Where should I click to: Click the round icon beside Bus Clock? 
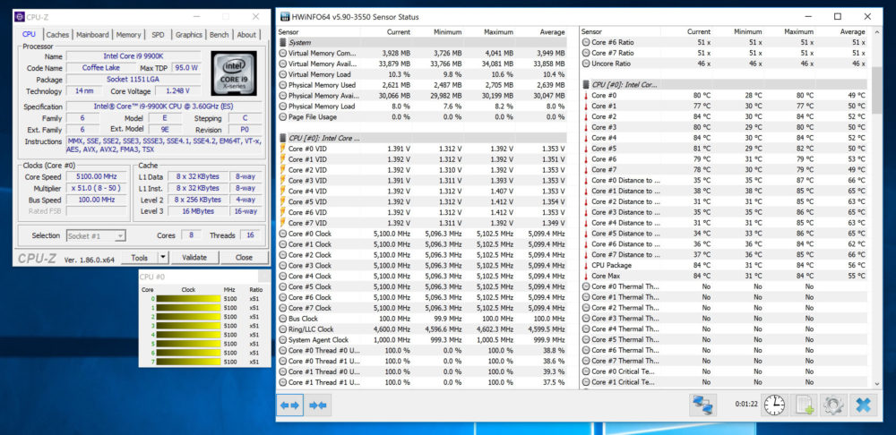(283, 319)
